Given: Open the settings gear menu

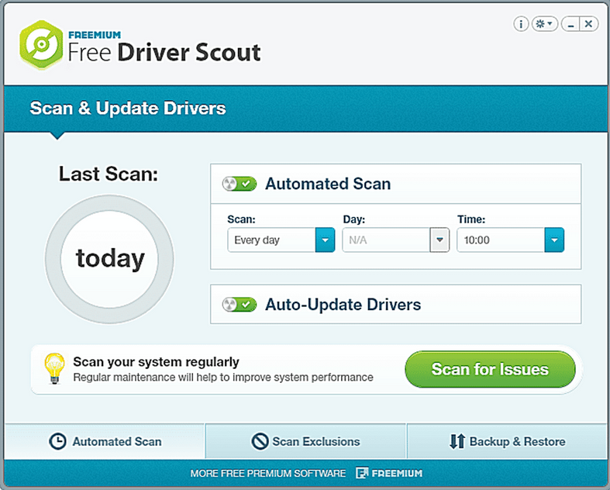Looking at the screenshot, I should [x=544, y=24].
